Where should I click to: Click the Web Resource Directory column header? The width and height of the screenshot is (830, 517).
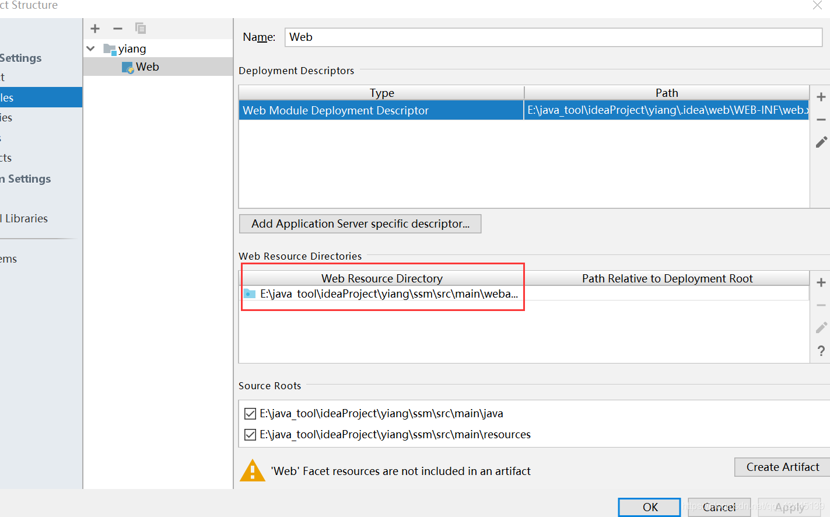click(x=382, y=278)
